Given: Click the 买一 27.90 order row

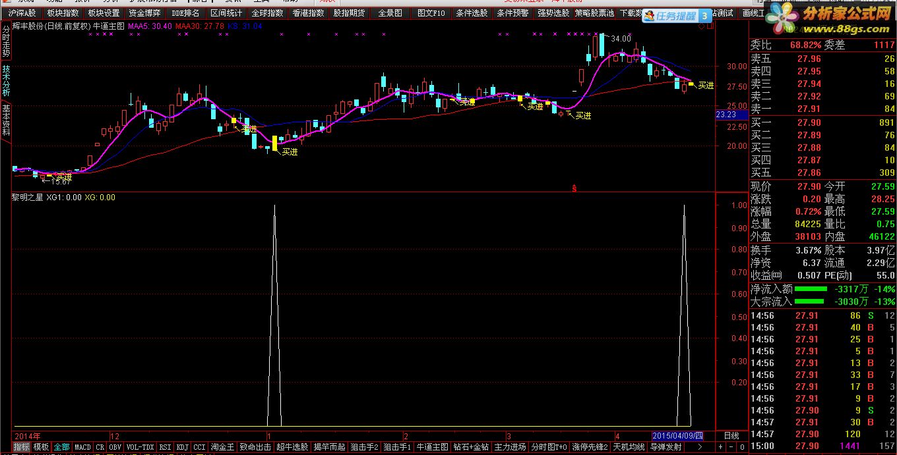Looking at the screenshot, I should coord(822,122).
